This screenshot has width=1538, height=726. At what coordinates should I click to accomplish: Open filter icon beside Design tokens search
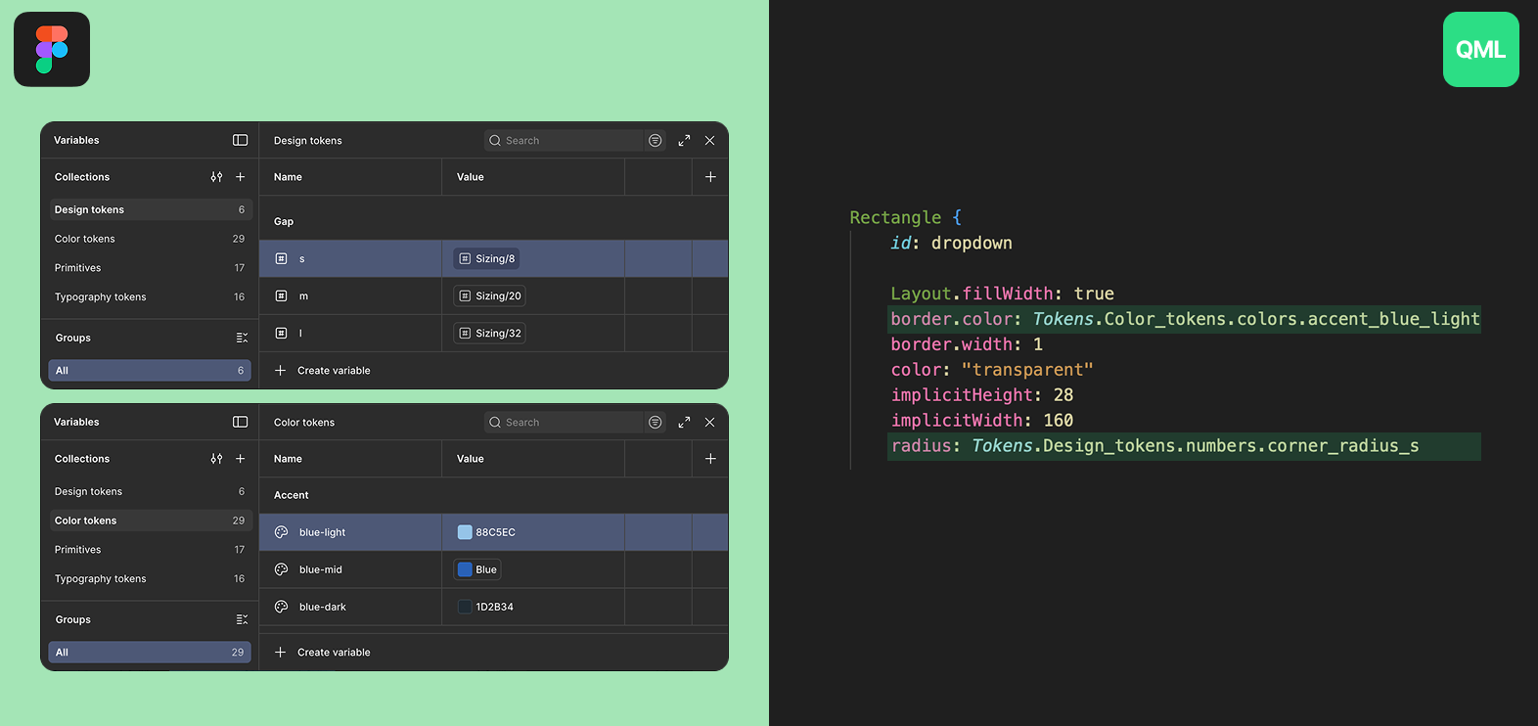pyautogui.click(x=656, y=141)
